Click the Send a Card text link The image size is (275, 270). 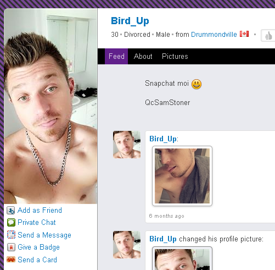coord(37,260)
